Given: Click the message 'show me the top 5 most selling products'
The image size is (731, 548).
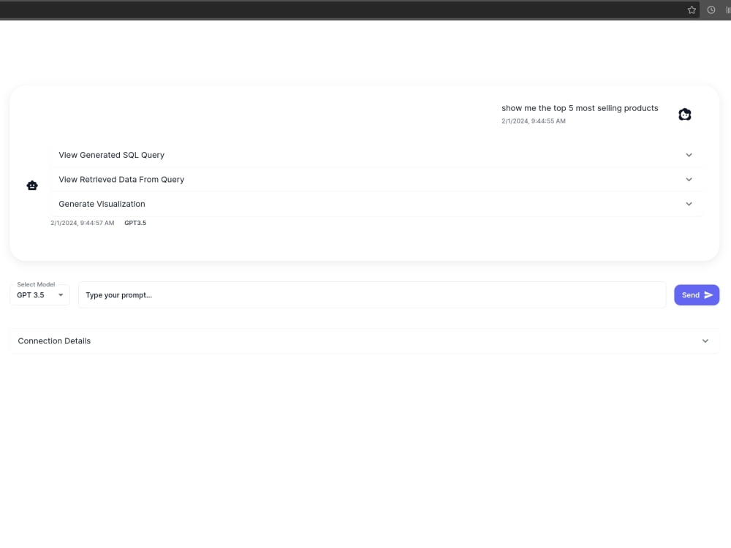Looking at the screenshot, I should pos(580,108).
